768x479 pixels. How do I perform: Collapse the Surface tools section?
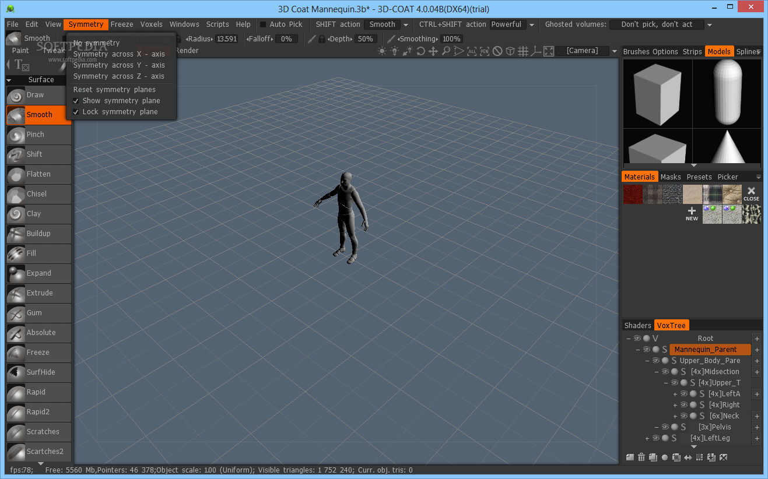coord(9,80)
